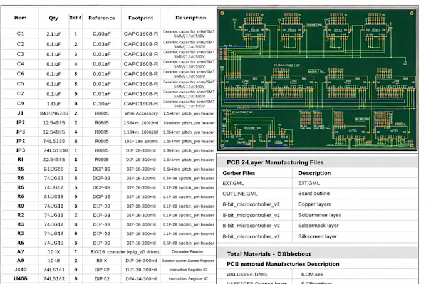Select the 'Footprint' column header
The width and height of the screenshot is (426, 284).
click(141, 18)
